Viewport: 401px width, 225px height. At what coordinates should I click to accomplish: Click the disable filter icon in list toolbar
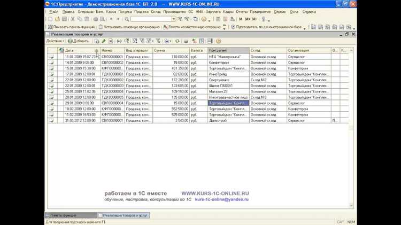coord(158,41)
